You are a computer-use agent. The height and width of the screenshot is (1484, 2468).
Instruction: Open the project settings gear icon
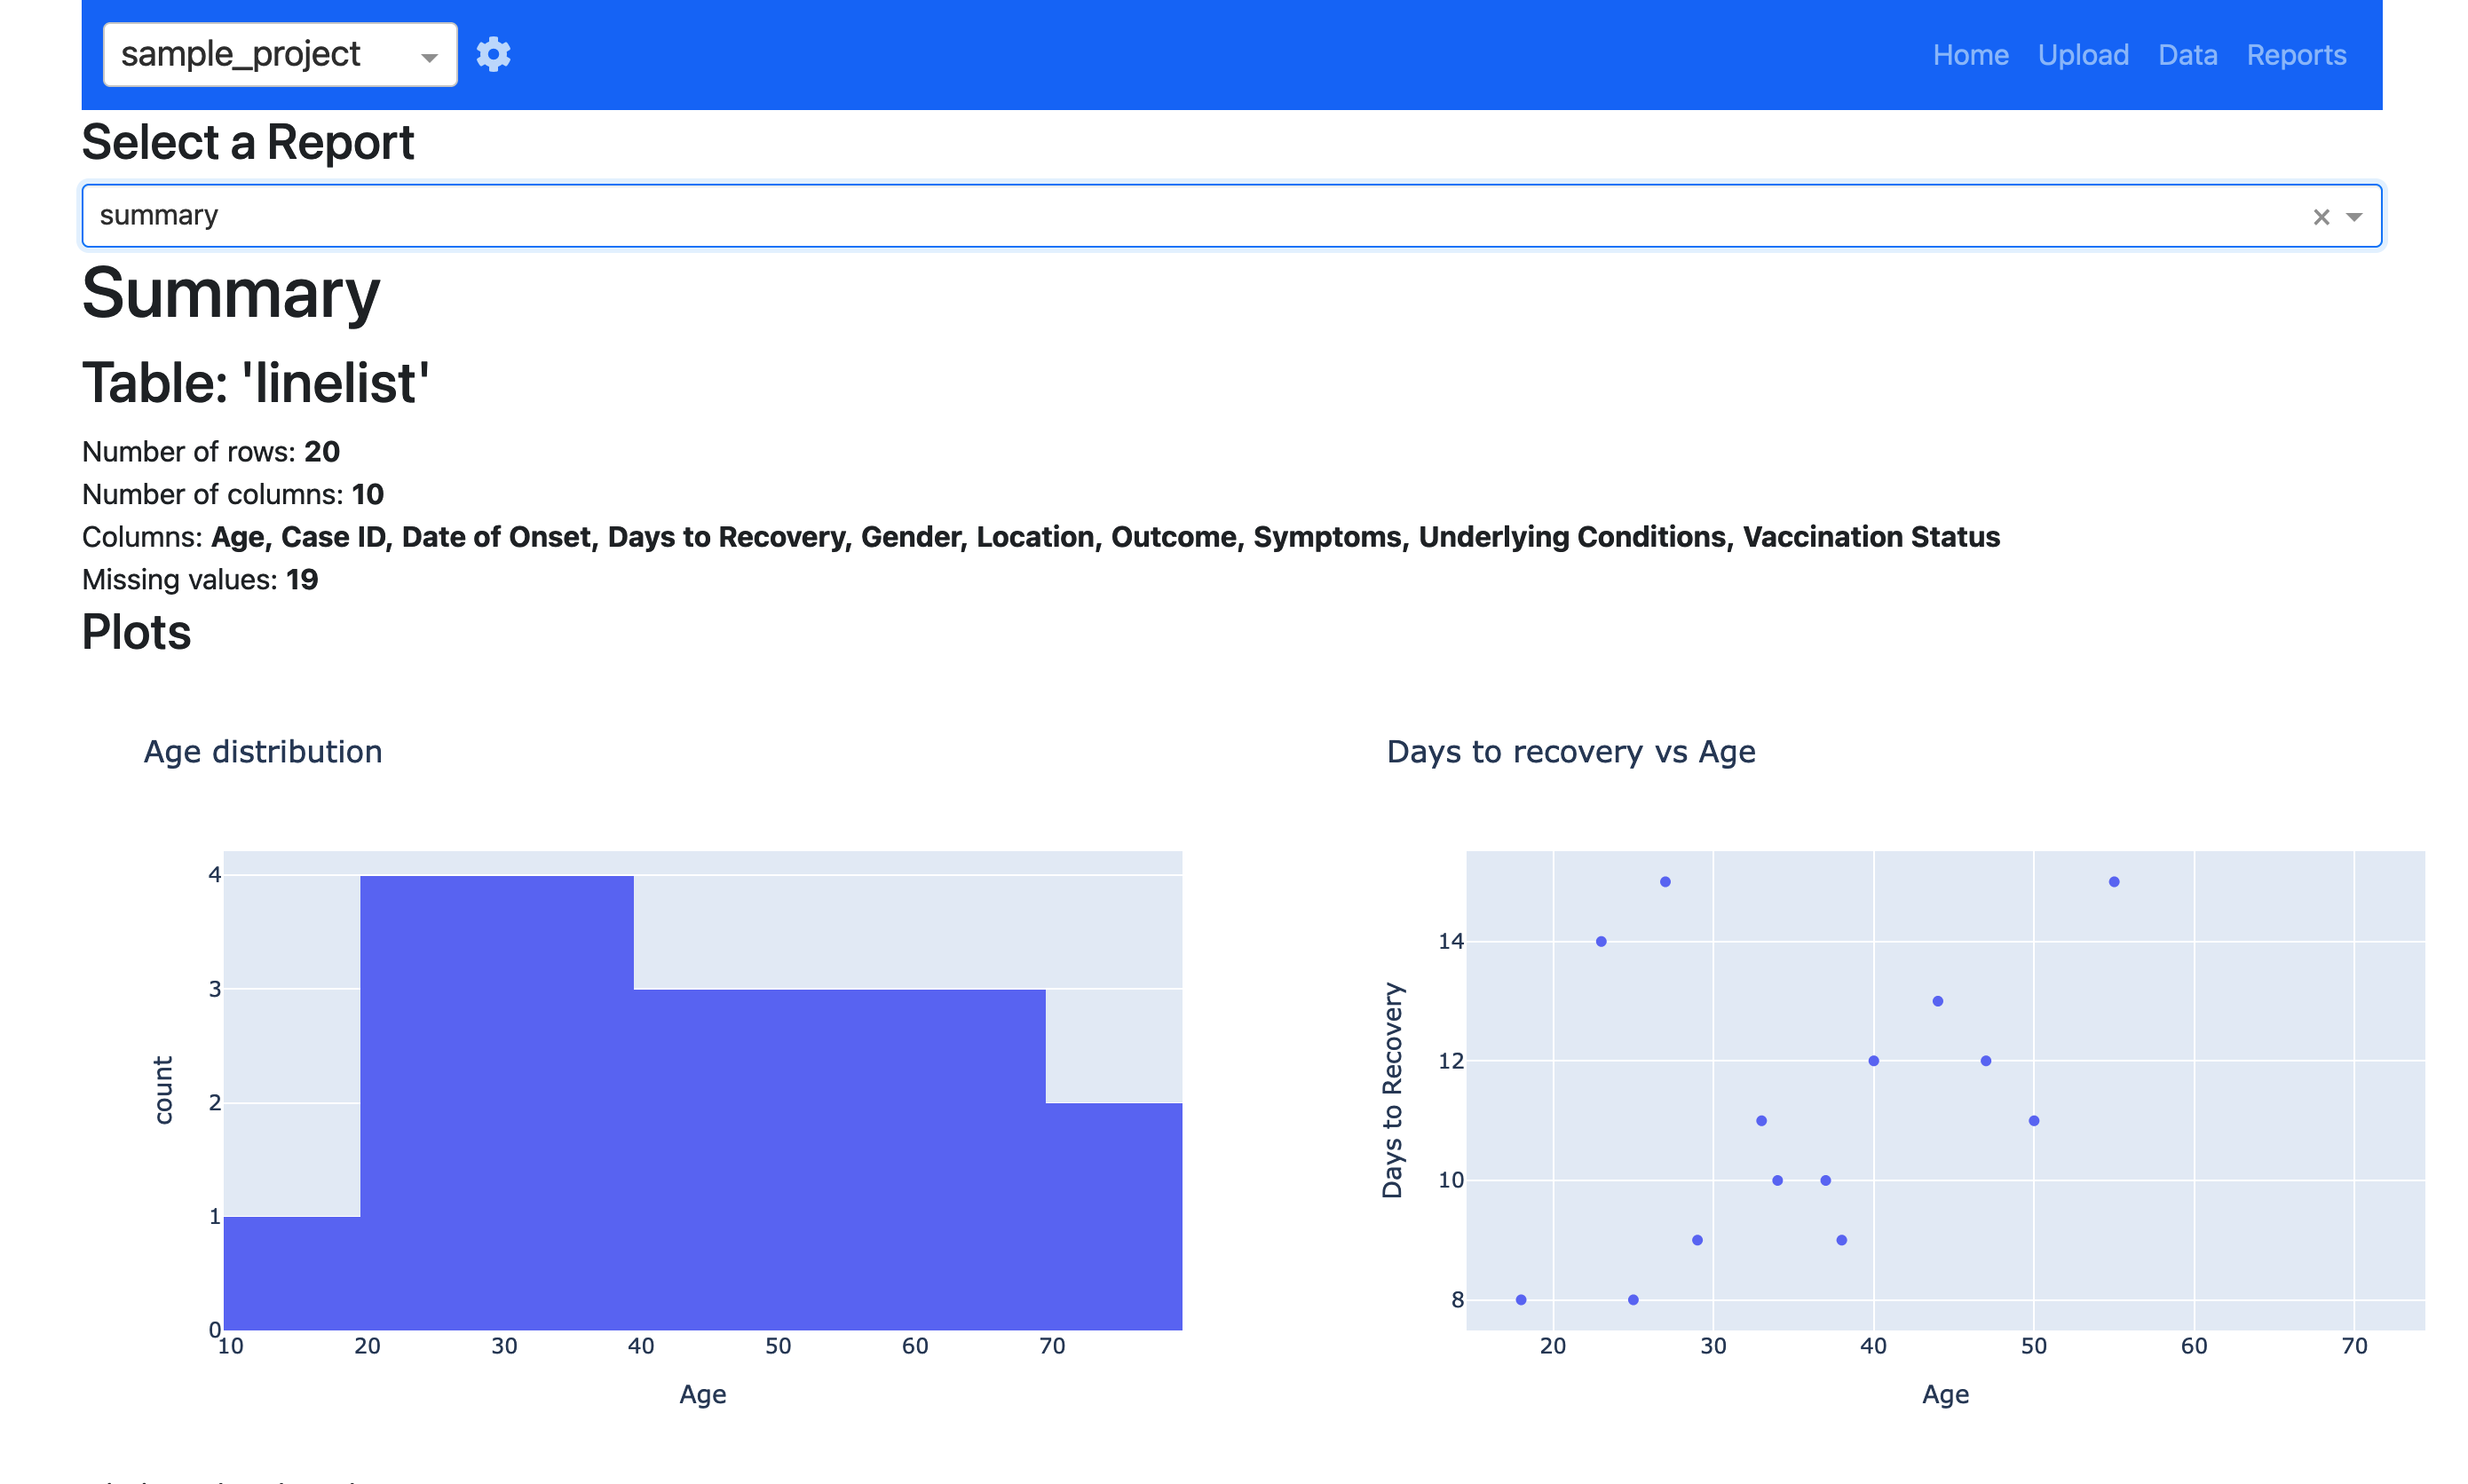click(x=493, y=54)
